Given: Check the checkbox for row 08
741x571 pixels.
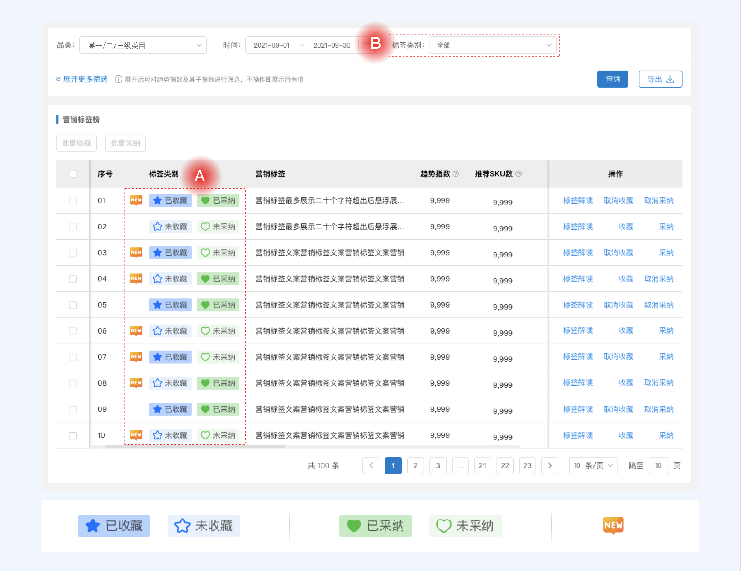Looking at the screenshot, I should click(73, 383).
